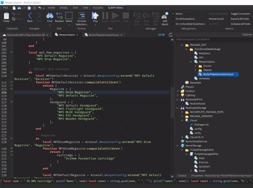253x188 pixels.
Task: Open the FILE menu
Action: point(5,8)
